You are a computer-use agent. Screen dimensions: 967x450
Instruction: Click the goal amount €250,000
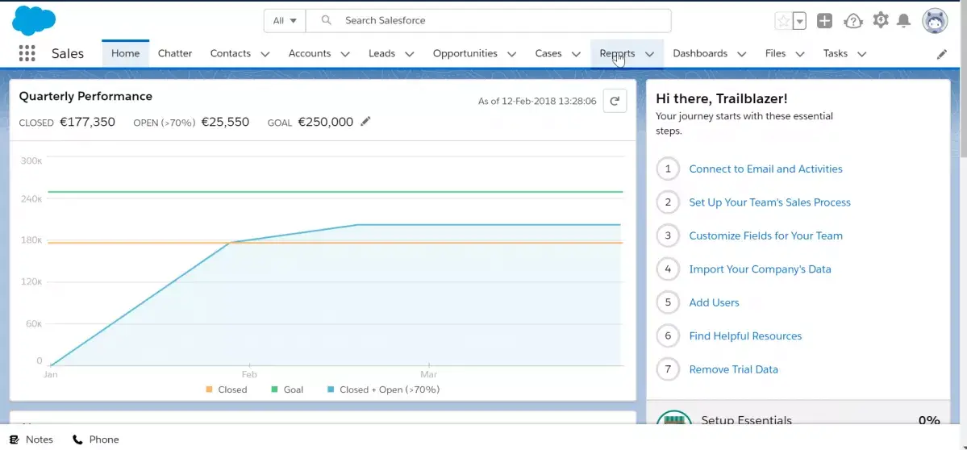coord(326,122)
